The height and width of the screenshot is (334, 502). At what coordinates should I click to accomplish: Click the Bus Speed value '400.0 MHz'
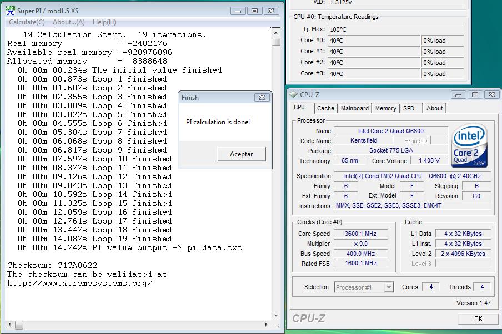point(361,254)
